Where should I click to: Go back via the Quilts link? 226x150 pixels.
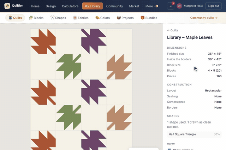click(173, 30)
